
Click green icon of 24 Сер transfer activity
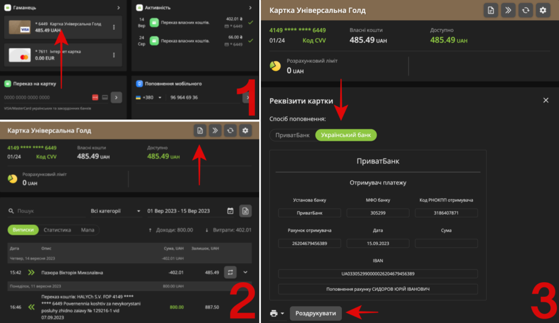coord(154,40)
